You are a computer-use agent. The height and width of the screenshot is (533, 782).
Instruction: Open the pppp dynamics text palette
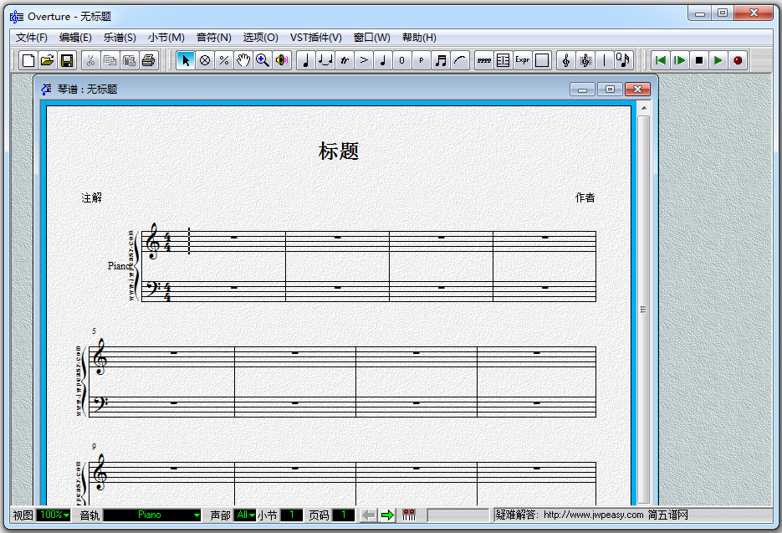coord(483,60)
